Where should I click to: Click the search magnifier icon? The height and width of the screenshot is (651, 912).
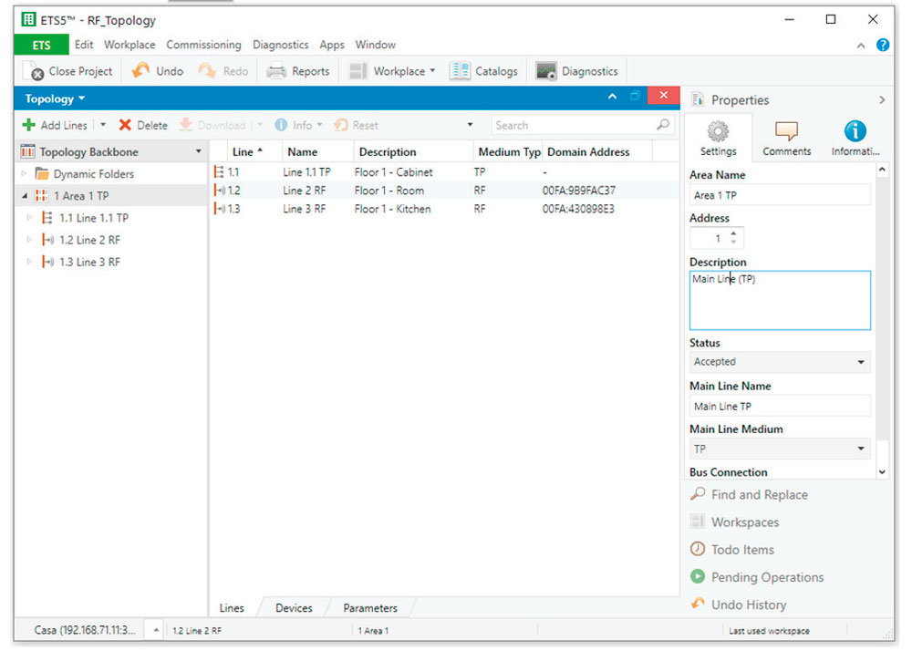click(x=662, y=124)
